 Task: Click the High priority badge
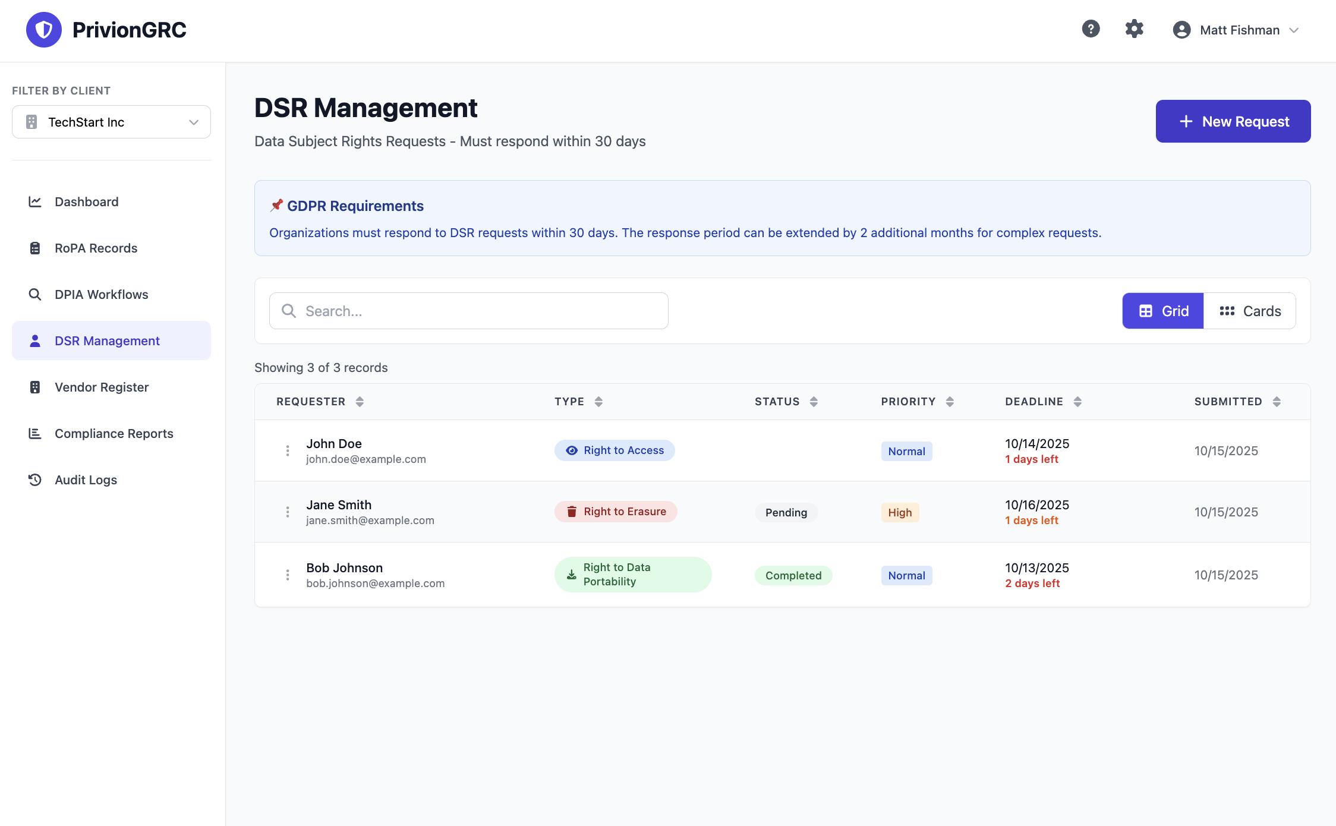pos(900,513)
